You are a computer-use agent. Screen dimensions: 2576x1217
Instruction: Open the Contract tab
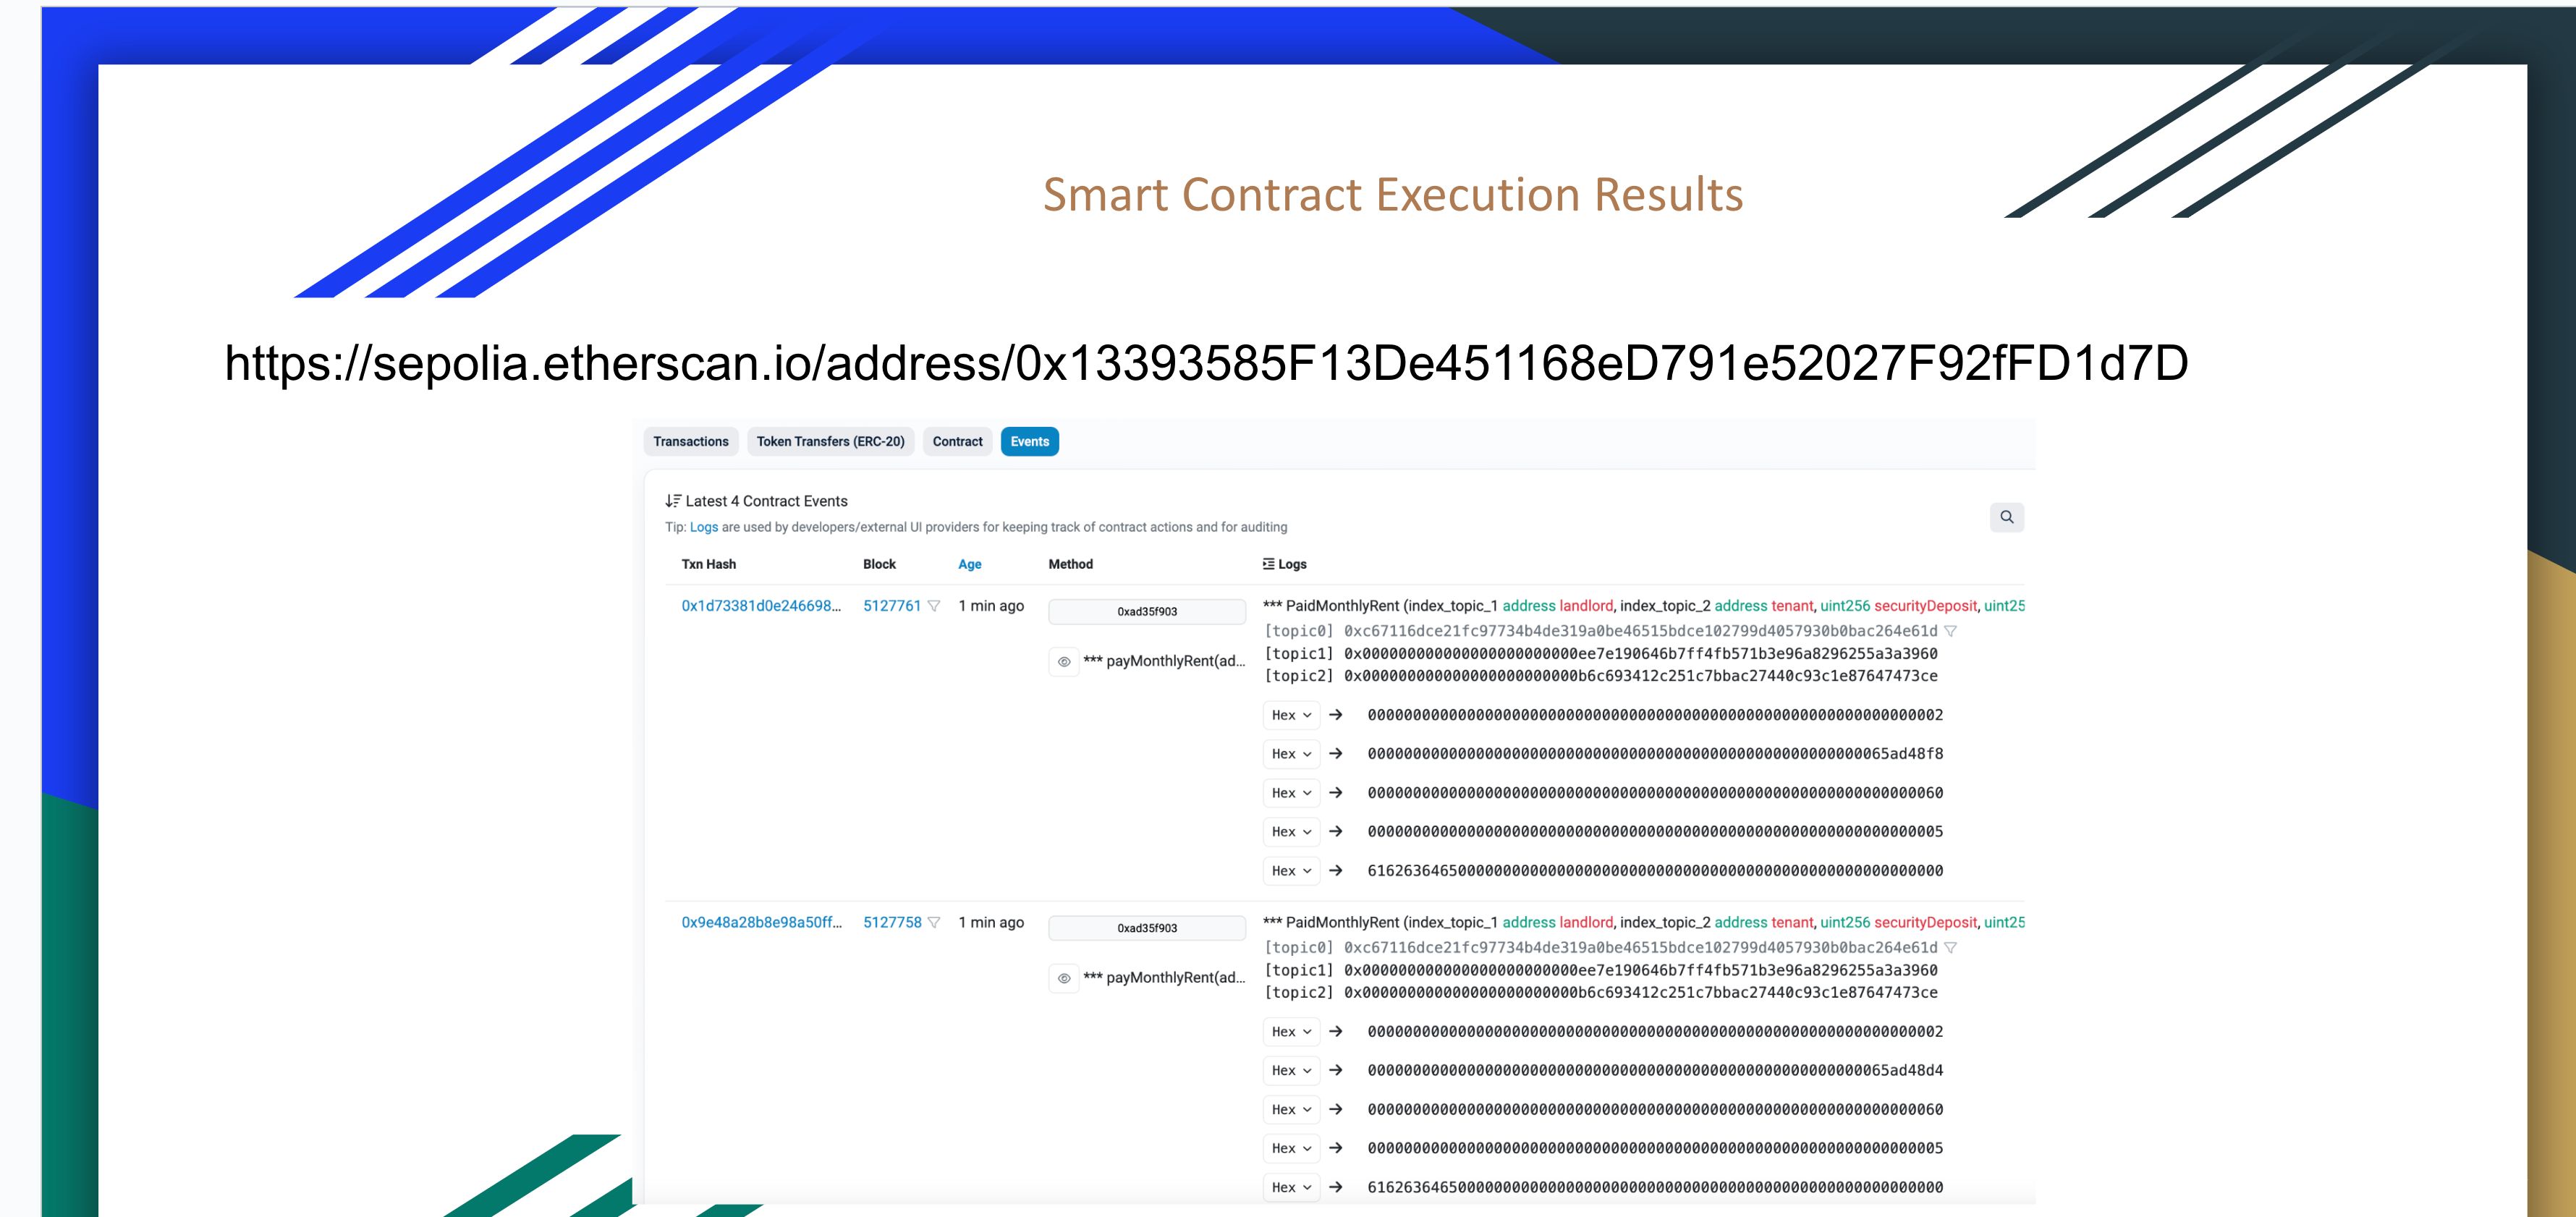point(957,441)
